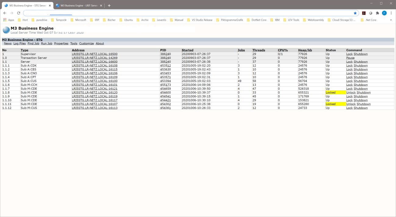Open a new browser tab

(x=109, y=5)
